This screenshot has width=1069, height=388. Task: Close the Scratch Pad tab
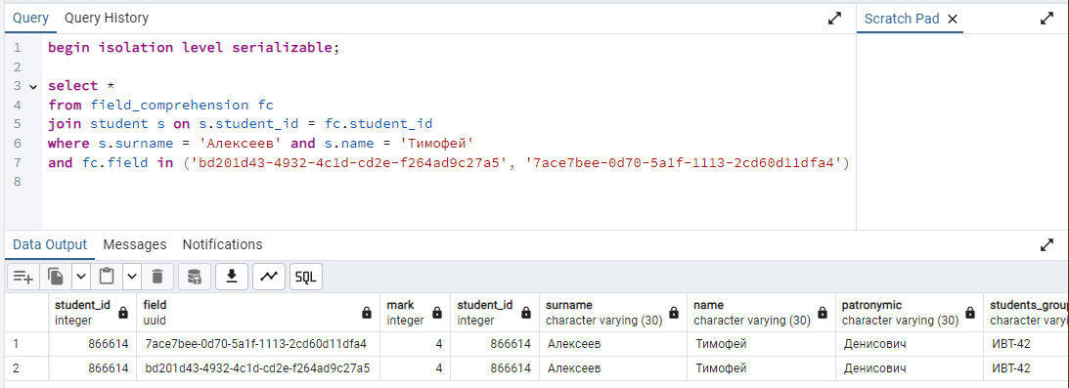tap(953, 20)
